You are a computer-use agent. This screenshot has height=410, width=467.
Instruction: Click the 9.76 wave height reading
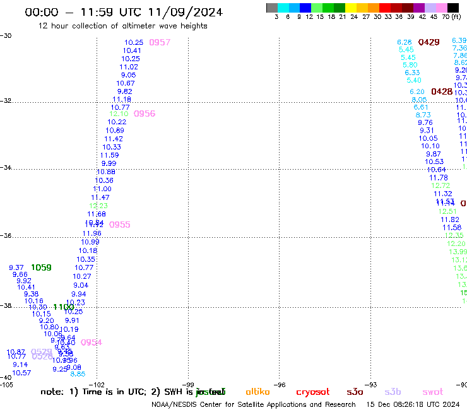(x=425, y=122)
